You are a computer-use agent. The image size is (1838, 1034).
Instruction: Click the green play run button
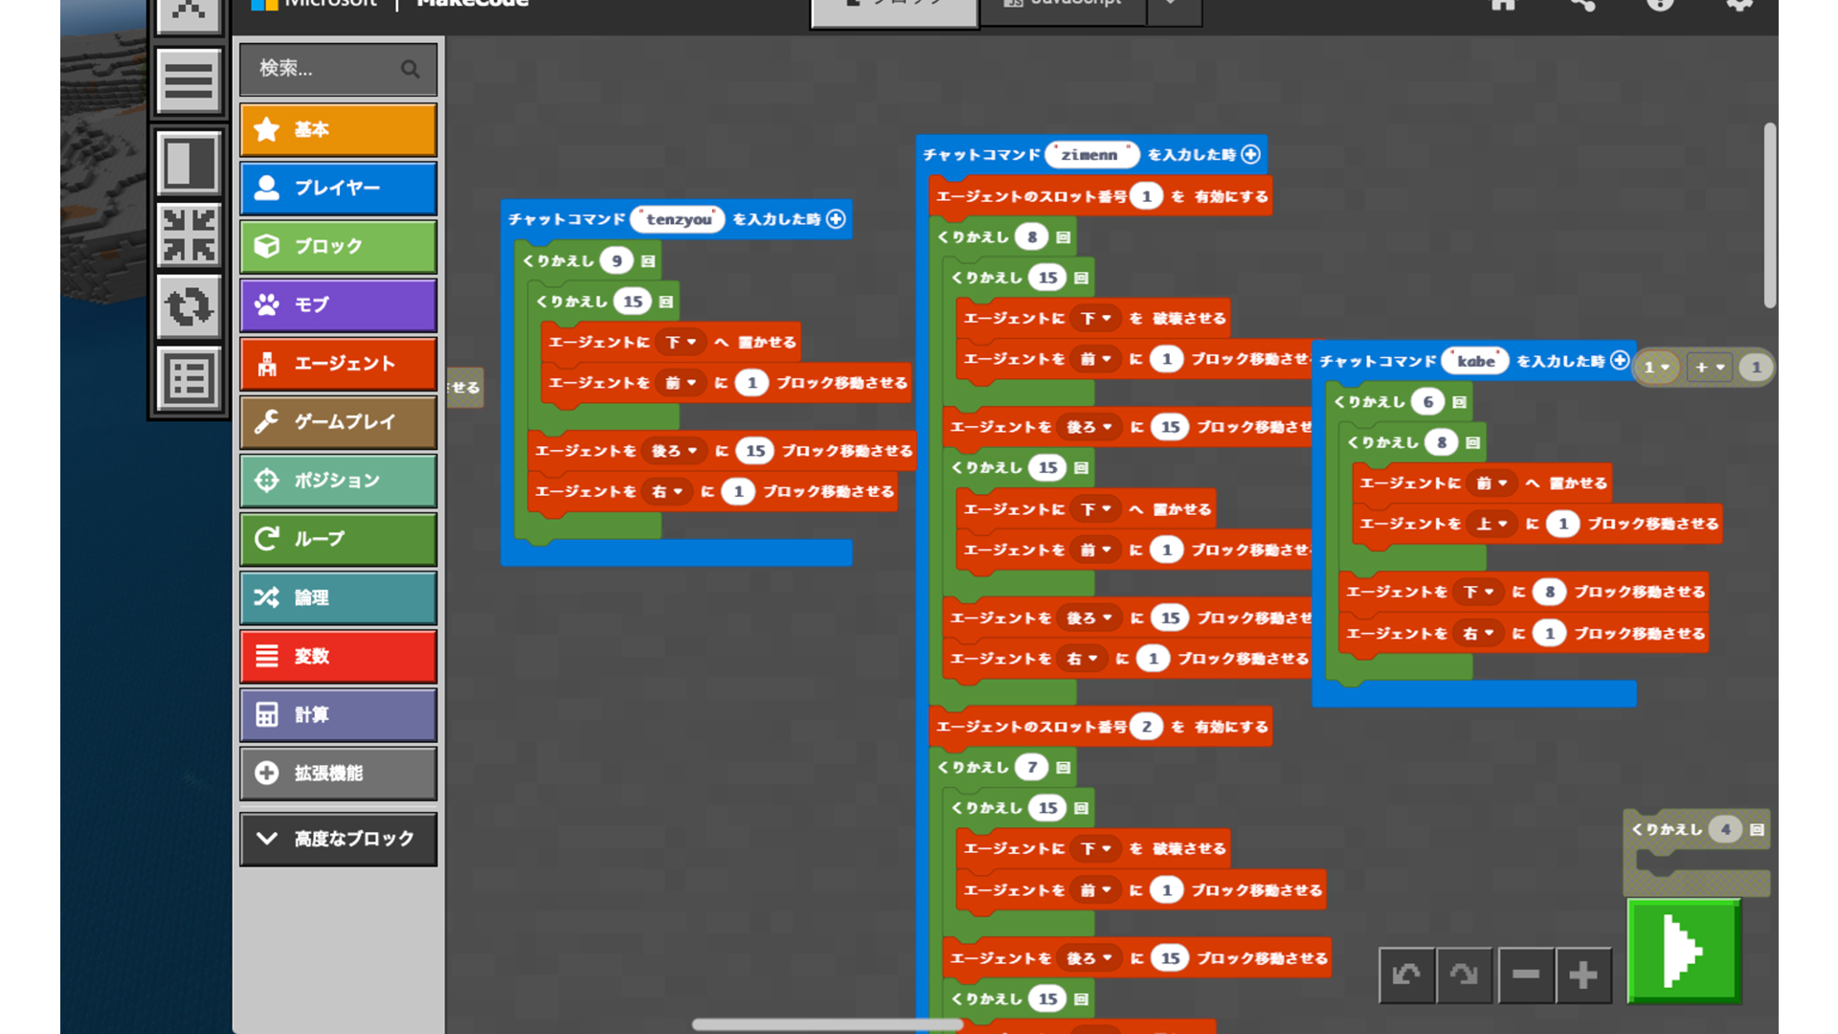click(1683, 951)
